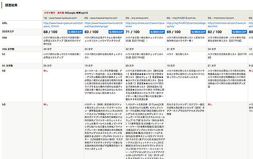Select the SEOスコア row label
This screenshot has width=253, height=159.
8,32
